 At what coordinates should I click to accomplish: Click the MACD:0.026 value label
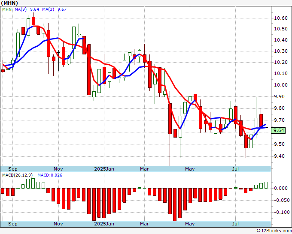[50, 175]
